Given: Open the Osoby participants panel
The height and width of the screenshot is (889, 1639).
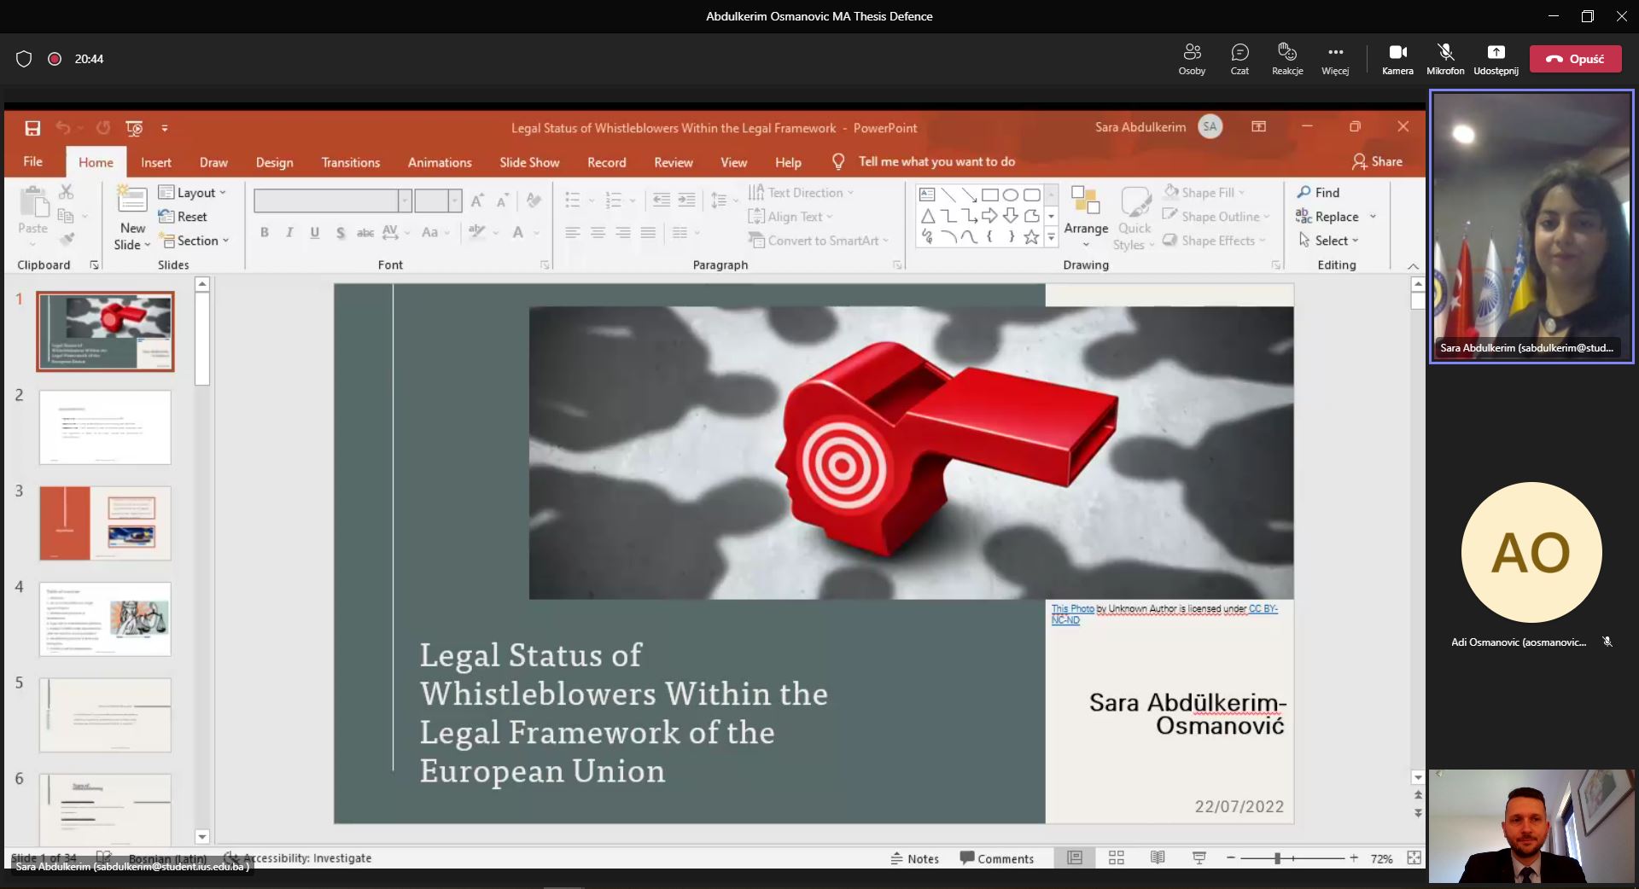Looking at the screenshot, I should click(x=1192, y=59).
